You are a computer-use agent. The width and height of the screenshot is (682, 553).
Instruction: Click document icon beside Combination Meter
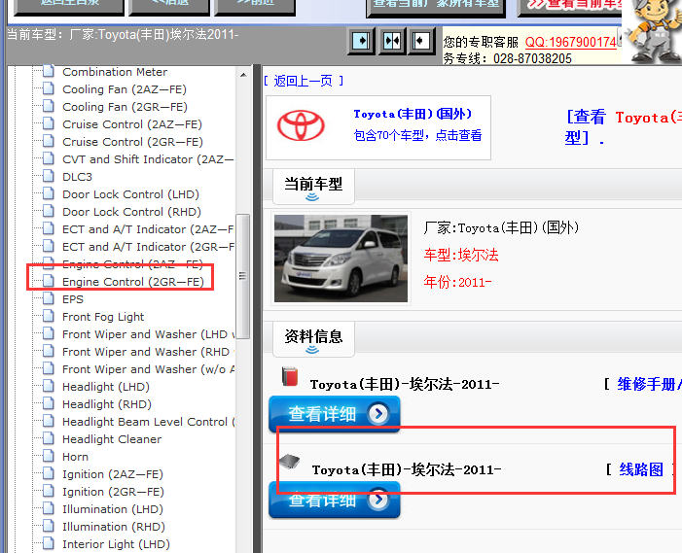pos(49,71)
